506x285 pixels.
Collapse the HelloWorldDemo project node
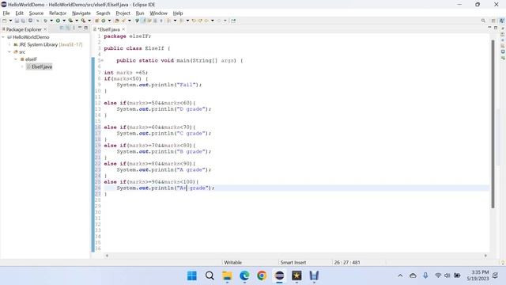pyautogui.click(x=3, y=37)
